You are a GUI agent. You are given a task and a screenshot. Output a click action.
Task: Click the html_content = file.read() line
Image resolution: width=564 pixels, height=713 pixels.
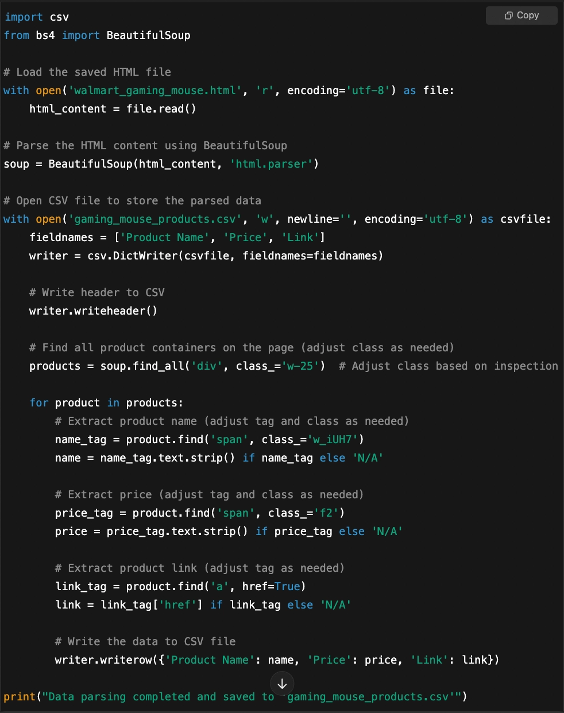113,109
